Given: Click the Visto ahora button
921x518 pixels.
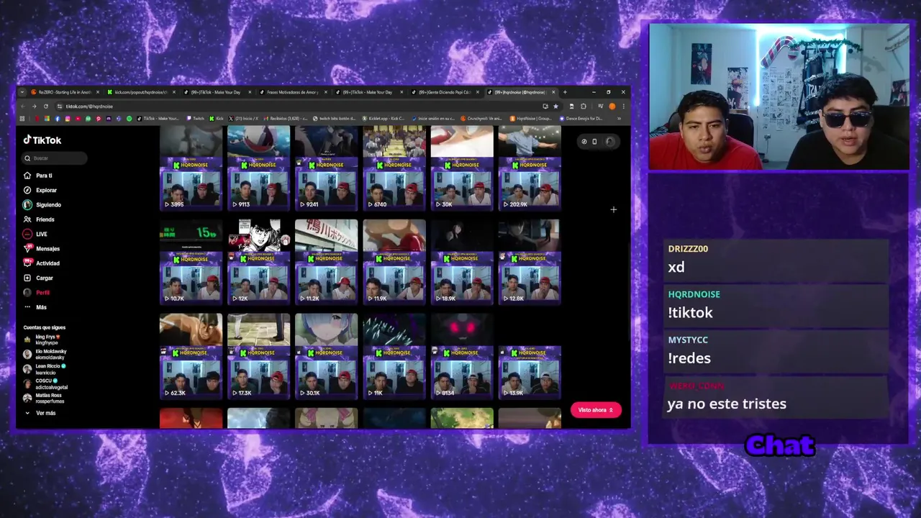Looking at the screenshot, I should click(x=595, y=410).
